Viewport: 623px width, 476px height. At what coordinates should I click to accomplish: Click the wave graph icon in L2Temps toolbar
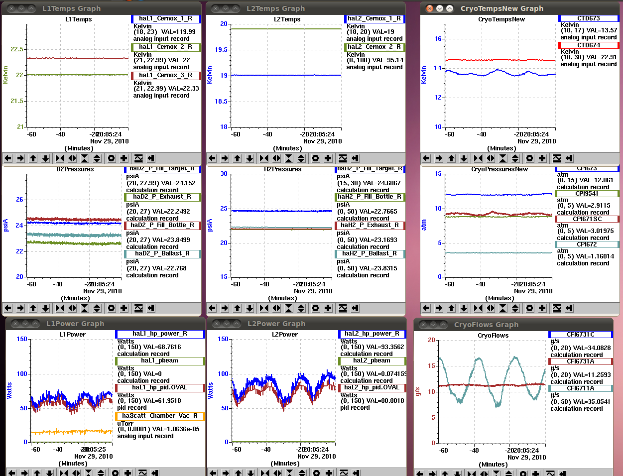[x=343, y=158]
